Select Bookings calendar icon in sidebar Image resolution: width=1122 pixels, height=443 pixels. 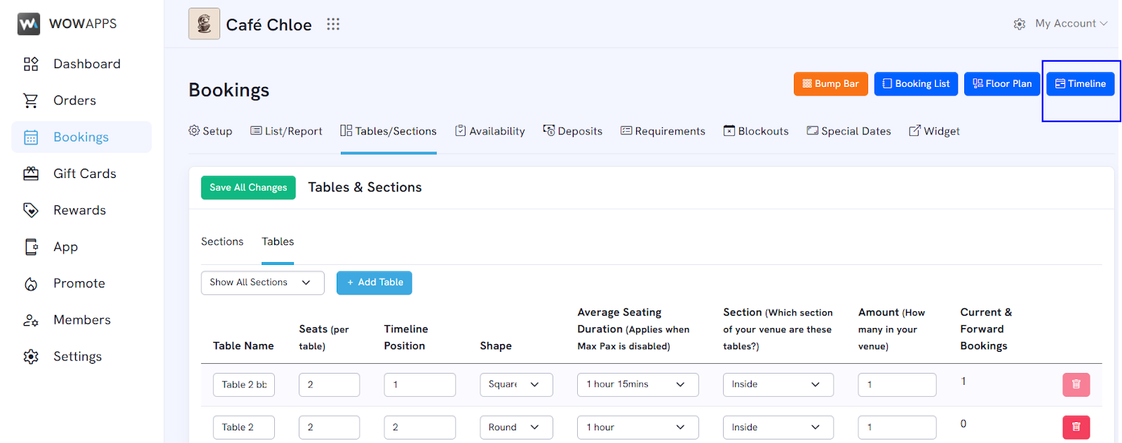31,137
